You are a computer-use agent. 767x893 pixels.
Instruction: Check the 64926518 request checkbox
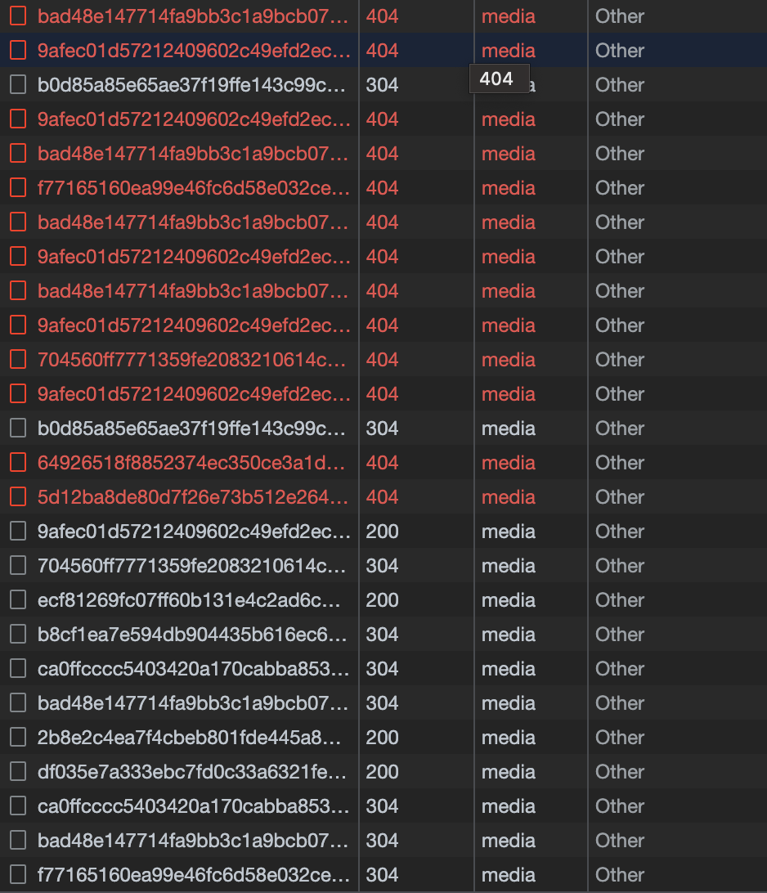[x=17, y=463]
